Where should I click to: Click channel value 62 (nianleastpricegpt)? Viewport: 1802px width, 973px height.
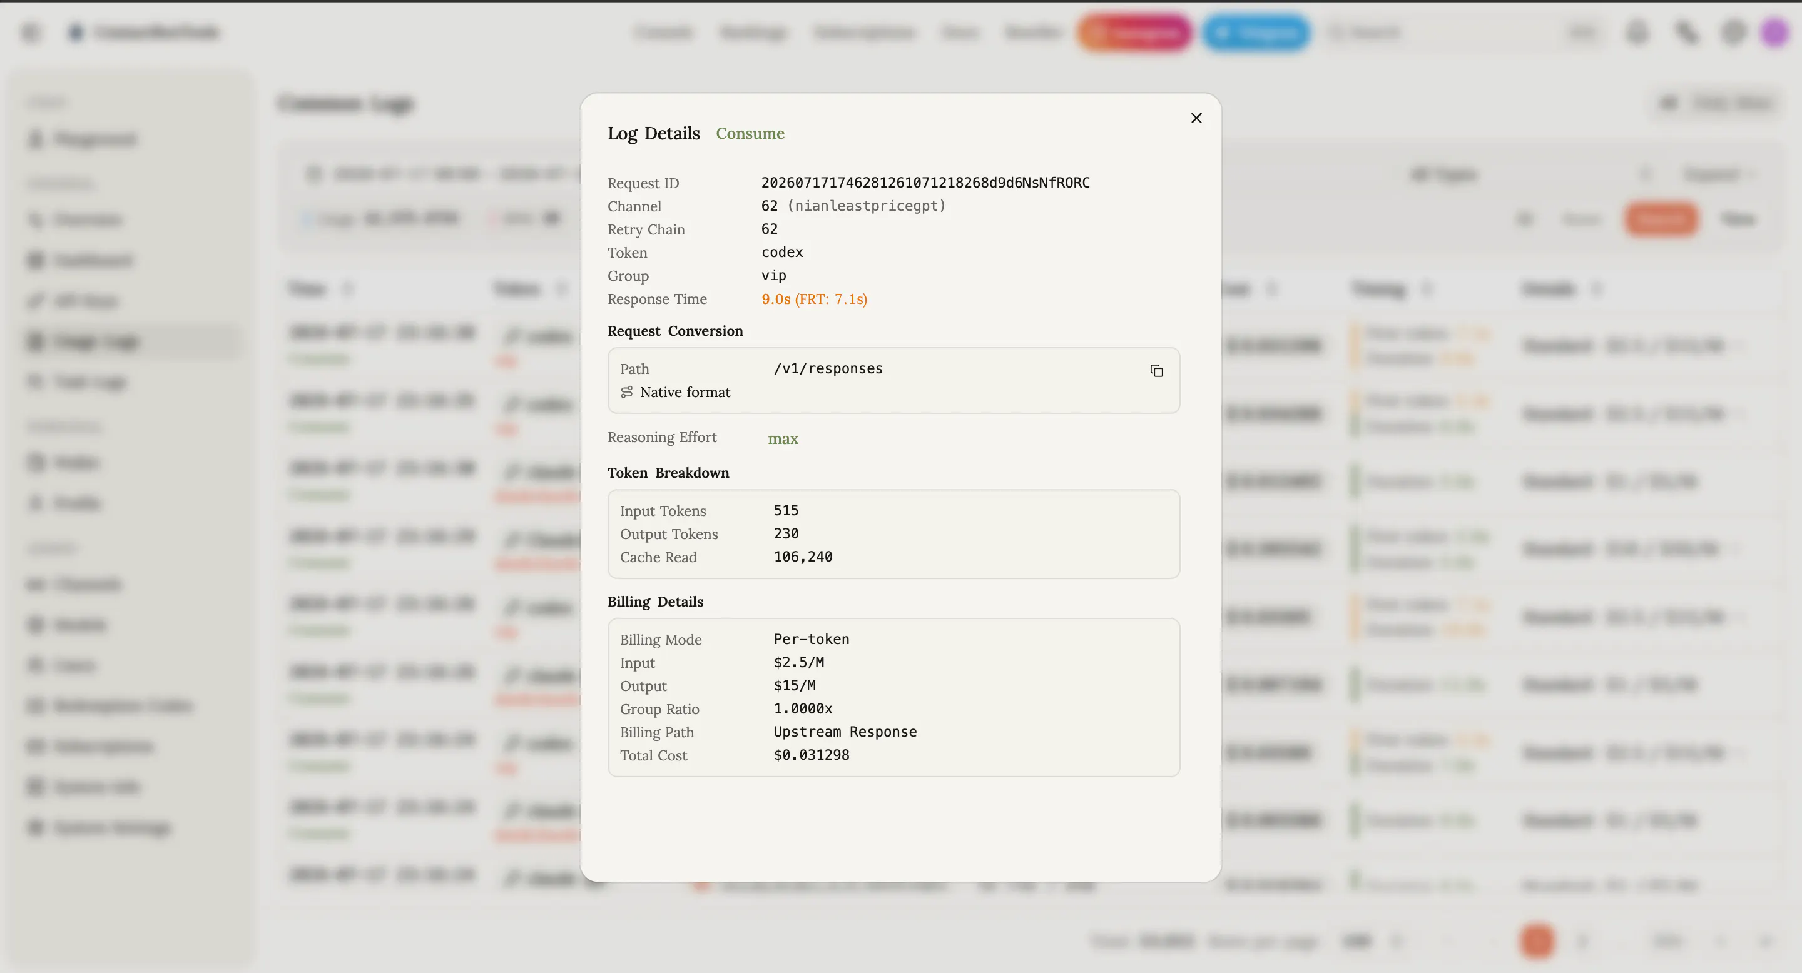point(853,206)
